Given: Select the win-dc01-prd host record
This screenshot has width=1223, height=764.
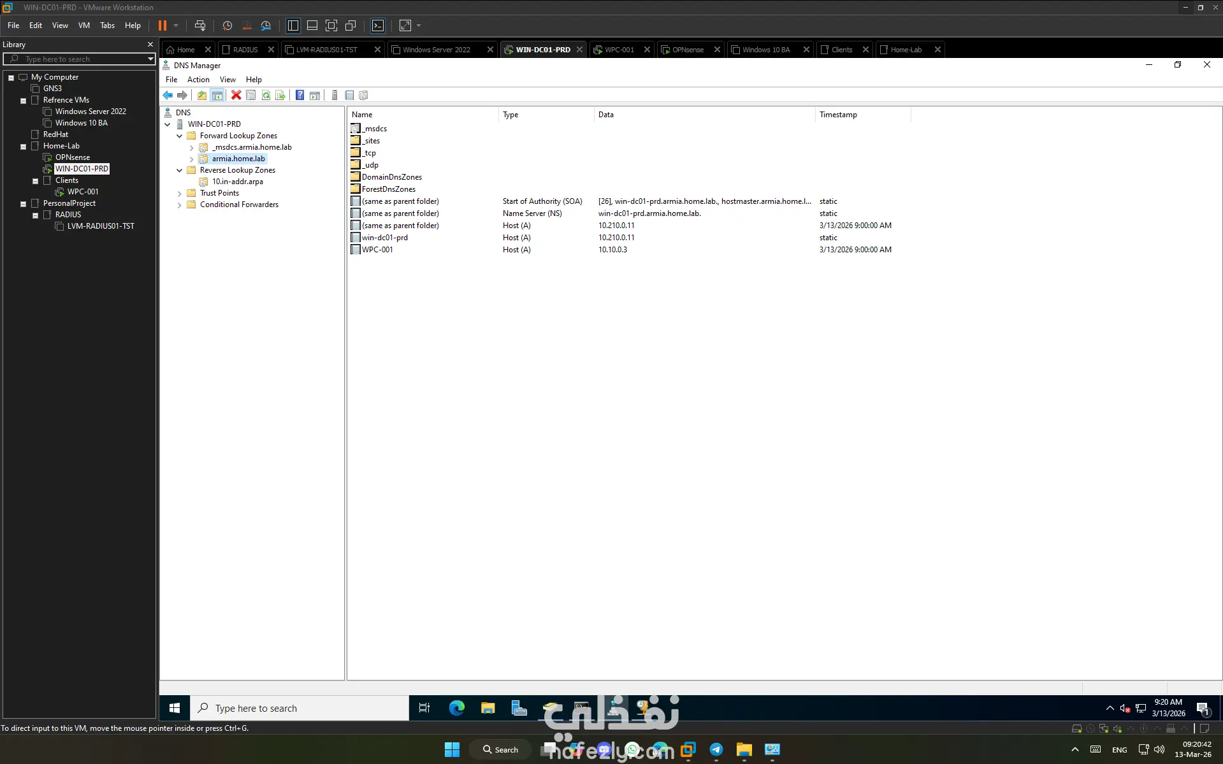Looking at the screenshot, I should tap(384, 238).
